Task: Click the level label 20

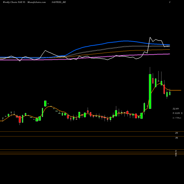Action: coord(177,133)
